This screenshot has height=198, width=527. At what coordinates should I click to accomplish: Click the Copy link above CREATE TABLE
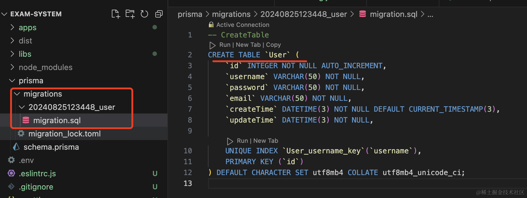[x=273, y=45]
